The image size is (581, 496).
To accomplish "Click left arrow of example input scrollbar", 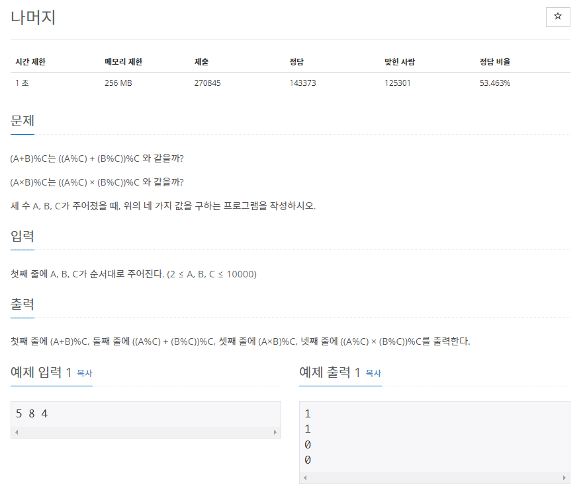I will tap(17, 432).
